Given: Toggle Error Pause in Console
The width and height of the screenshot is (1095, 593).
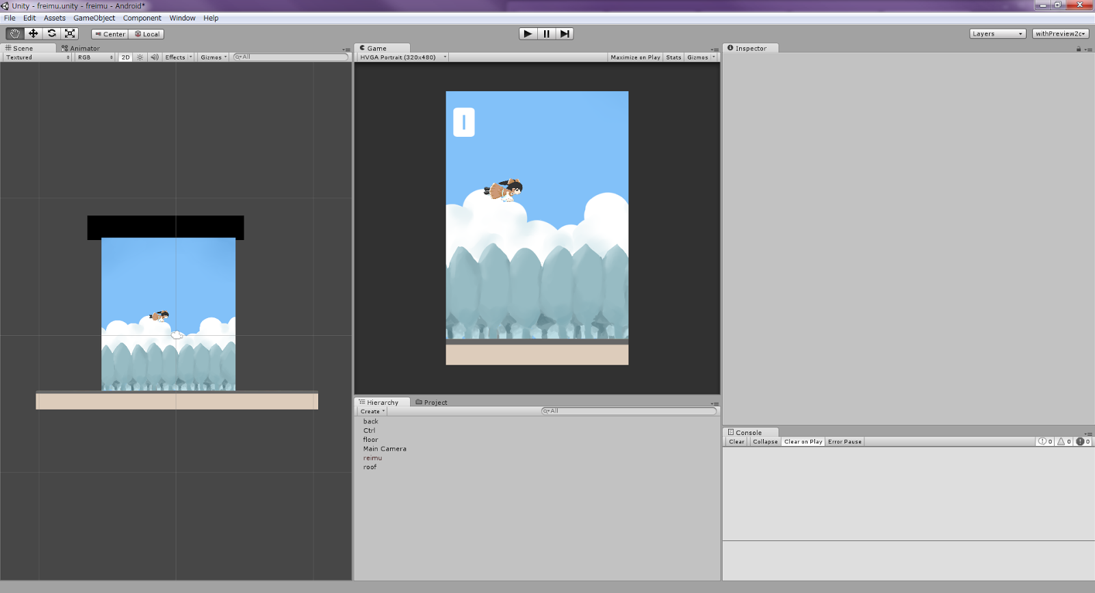Looking at the screenshot, I should (845, 442).
